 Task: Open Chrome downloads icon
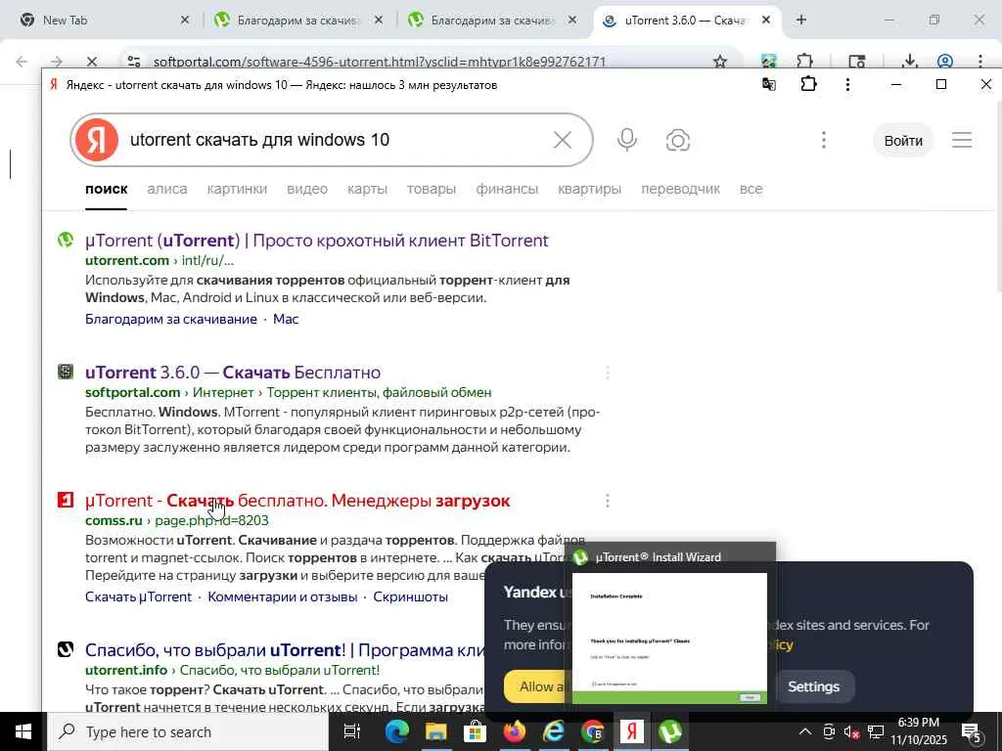pos(909,62)
